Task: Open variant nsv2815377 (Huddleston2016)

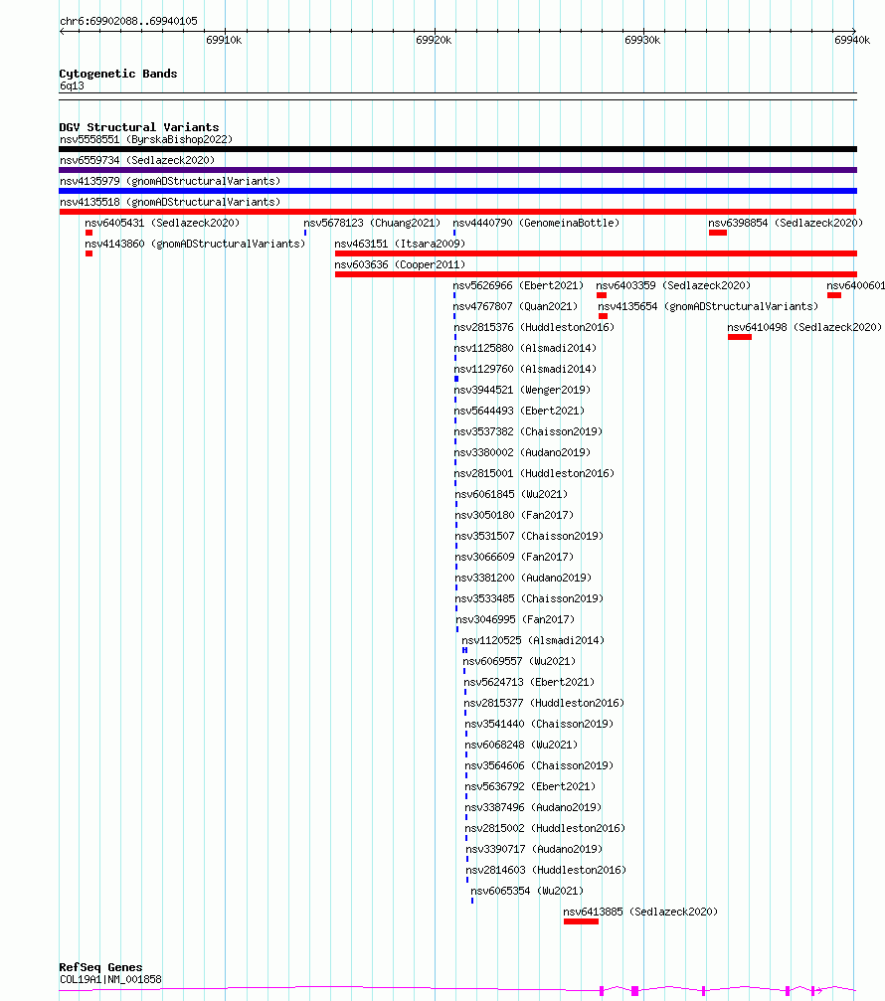Action: tap(544, 703)
